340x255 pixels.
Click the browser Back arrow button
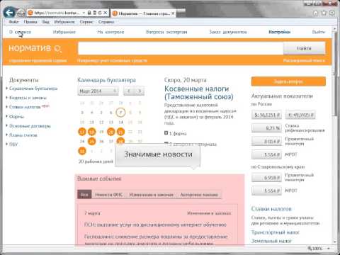9,13
